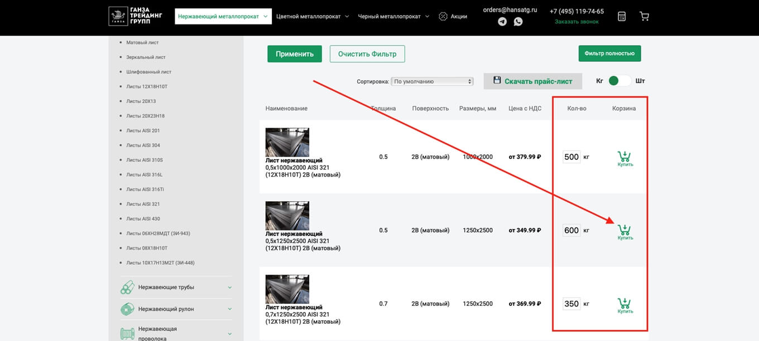The height and width of the screenshot is (341, 759).
Task: Click the Очистить Фильтр button
Action: (367, 54)
